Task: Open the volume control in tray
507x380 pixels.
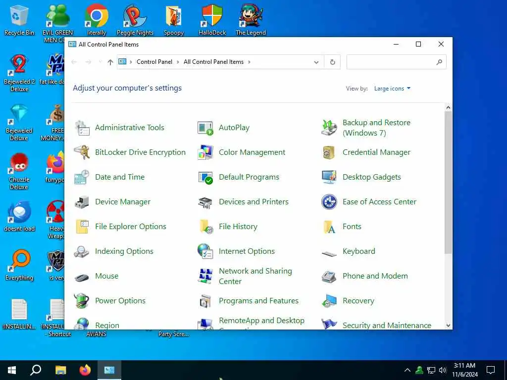Action: [443, 370]
